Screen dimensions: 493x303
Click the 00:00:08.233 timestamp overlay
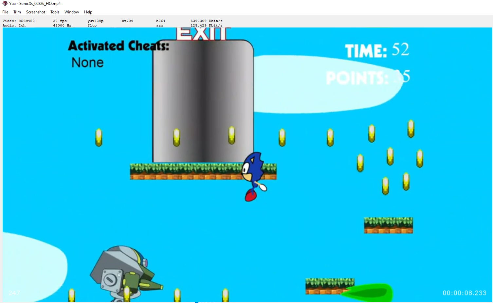464,293
